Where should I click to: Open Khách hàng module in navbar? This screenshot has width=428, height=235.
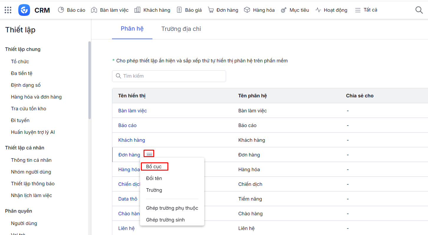[x=152, y=10]
